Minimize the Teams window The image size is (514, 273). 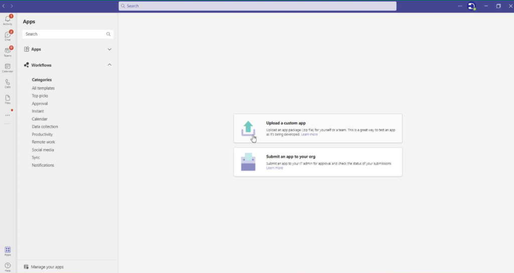(x=486, y=6)
